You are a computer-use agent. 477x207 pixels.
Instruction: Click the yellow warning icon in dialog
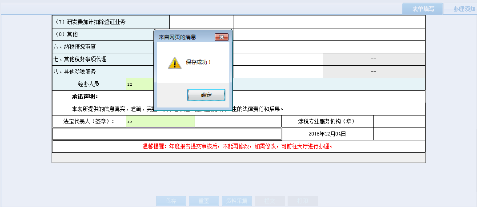[x=174, y=63]
